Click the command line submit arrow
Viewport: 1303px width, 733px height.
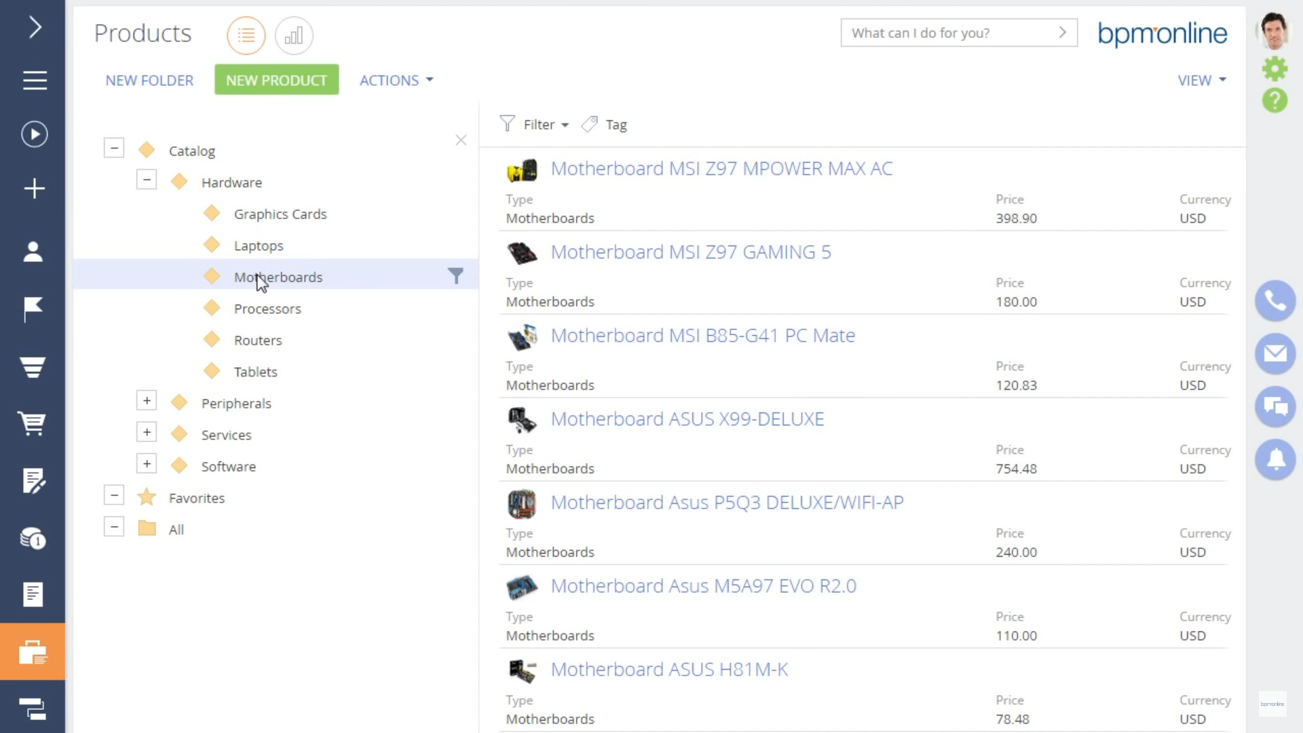pos(1063,33)
